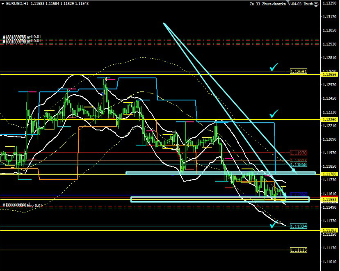This screenshot has height=271, width=340.
Task: Click the cyan checkmark beside the 1.12691 label
Action: [x=274, y=67]
